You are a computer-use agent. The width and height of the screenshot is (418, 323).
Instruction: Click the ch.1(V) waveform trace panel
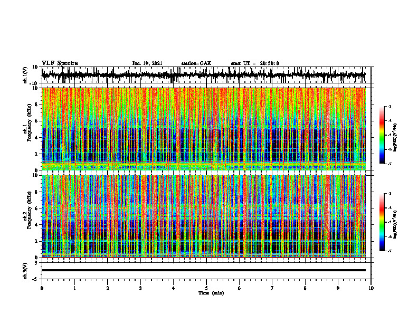coord(206,75)
